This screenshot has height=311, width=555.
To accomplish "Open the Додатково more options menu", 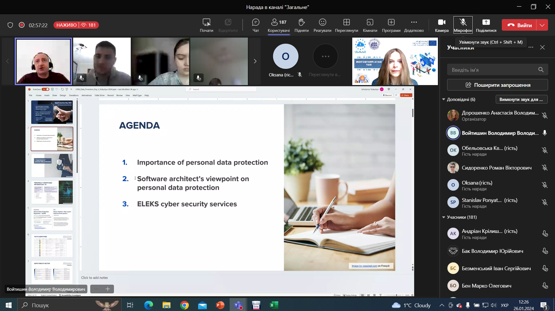I will click(414, 25).
